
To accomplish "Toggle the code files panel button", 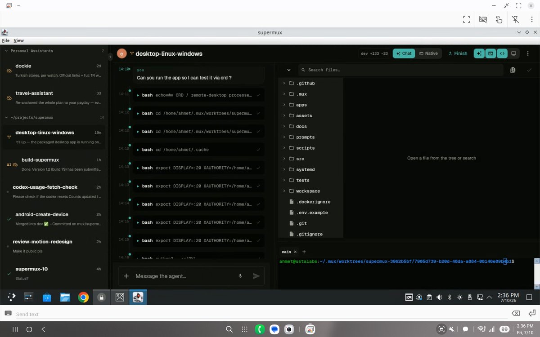I will 502,53.
